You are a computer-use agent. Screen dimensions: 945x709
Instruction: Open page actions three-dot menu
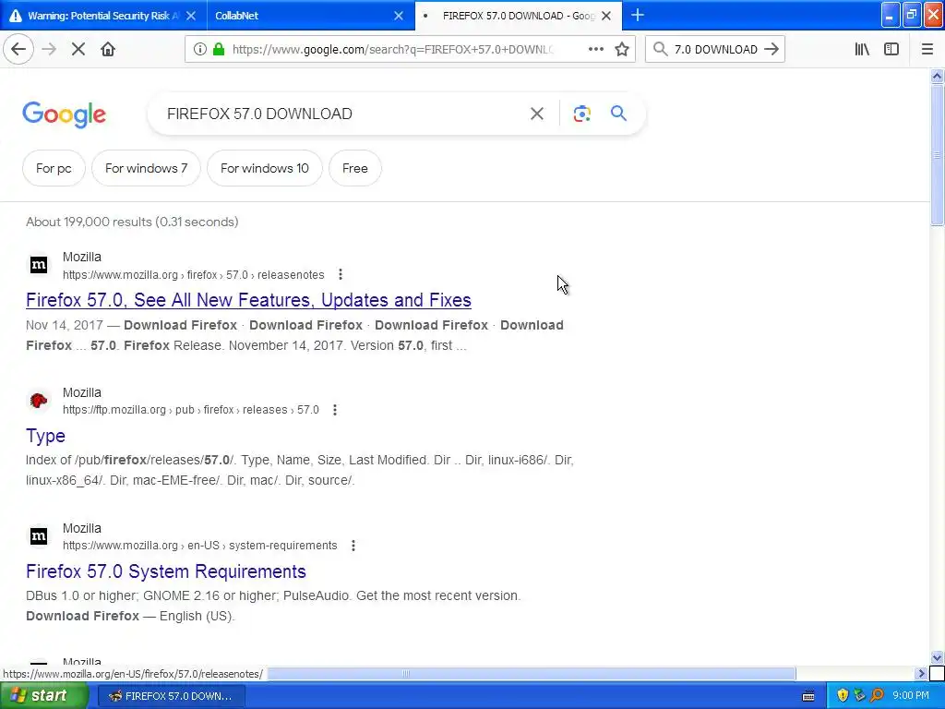click(x=595, y=50)
